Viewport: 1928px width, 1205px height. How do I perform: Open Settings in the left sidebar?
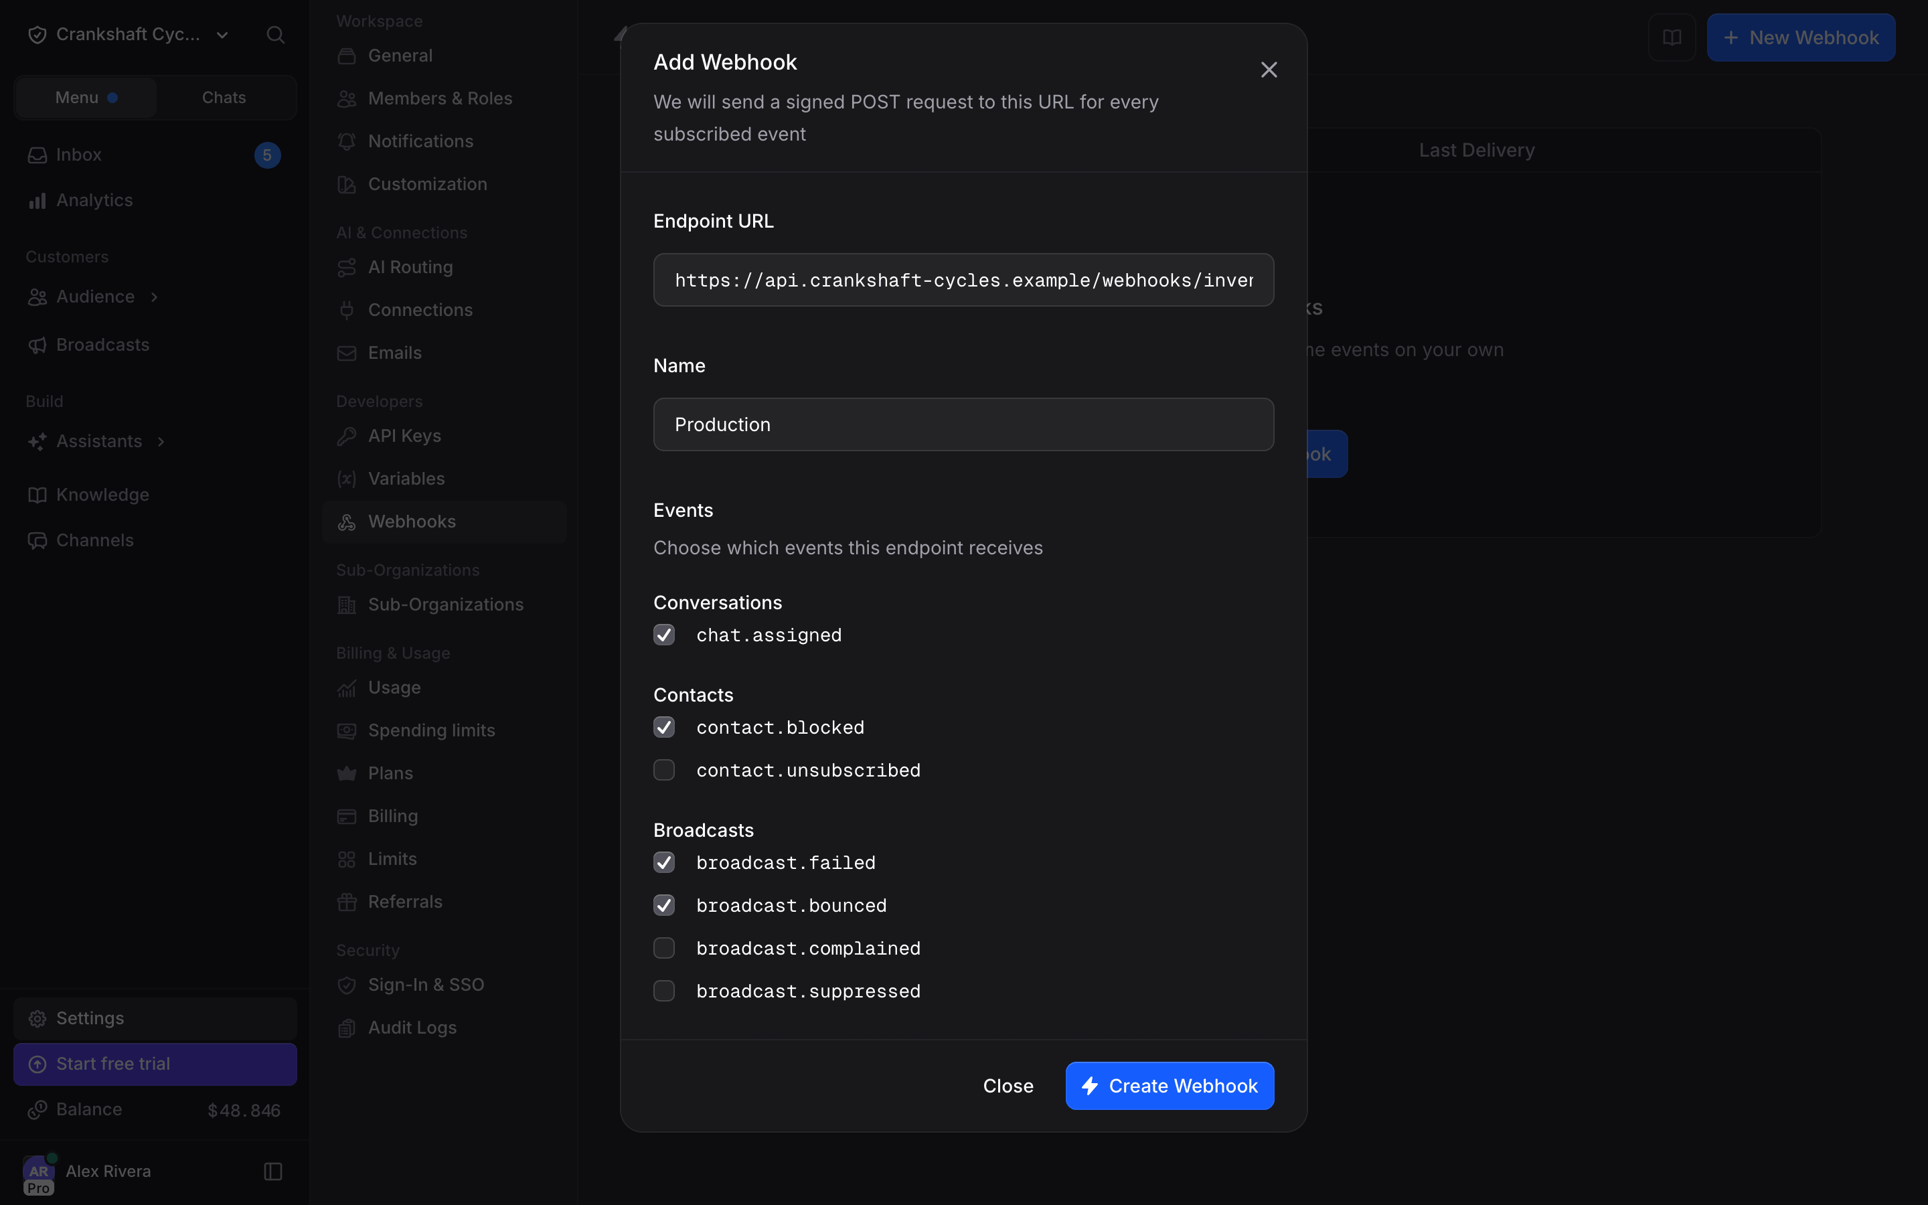coord(155,1018)
